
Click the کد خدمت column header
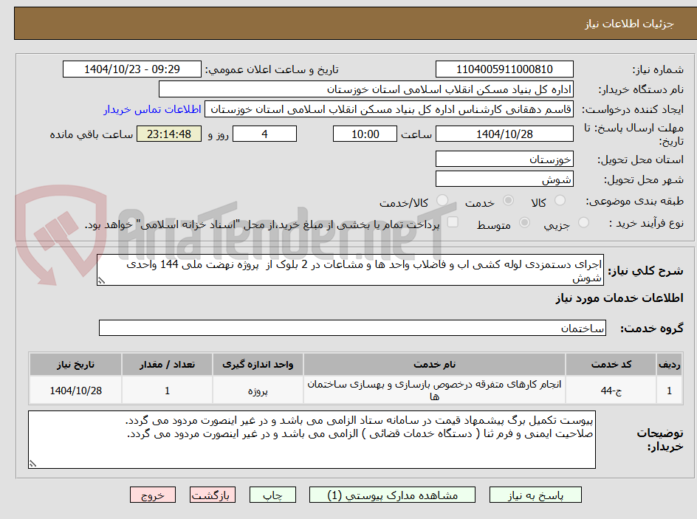click(x=611, y=365)
